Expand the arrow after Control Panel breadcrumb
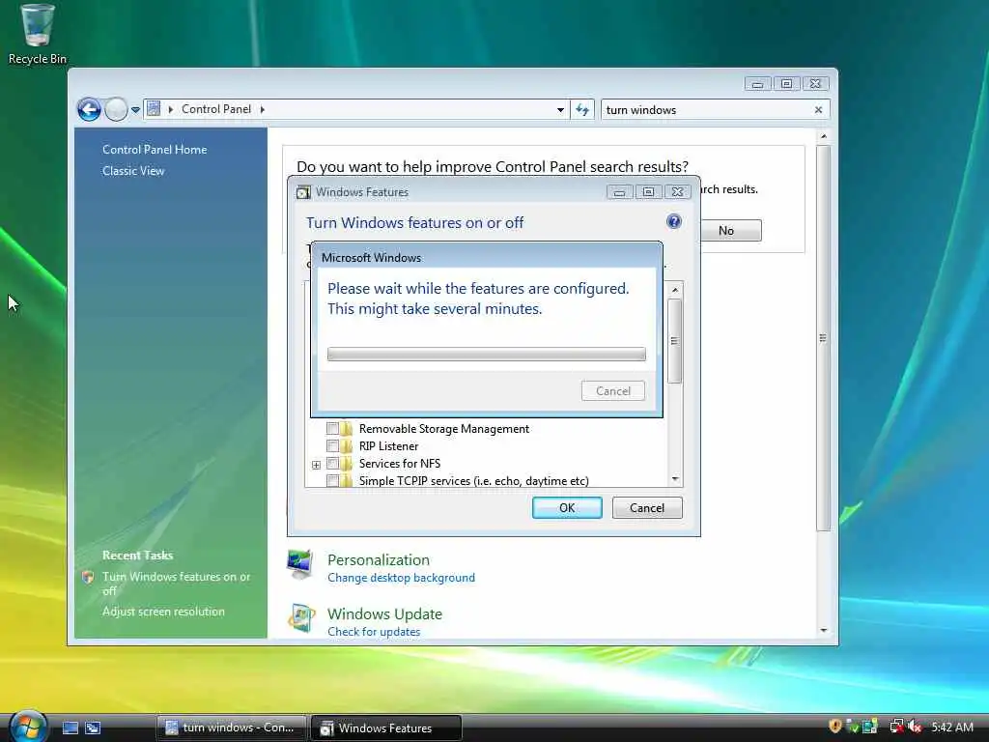 [x=263, y=109]
